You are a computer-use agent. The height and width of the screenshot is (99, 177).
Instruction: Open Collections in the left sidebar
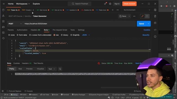pos(3,10)
